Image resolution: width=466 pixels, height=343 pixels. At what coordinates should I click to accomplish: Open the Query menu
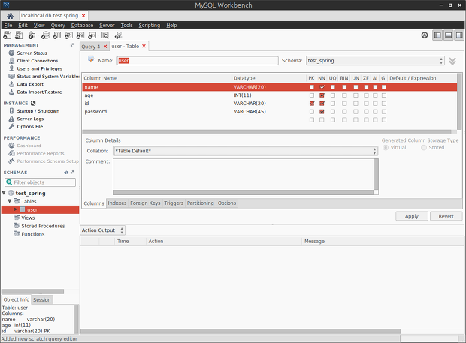coord(58,26)
